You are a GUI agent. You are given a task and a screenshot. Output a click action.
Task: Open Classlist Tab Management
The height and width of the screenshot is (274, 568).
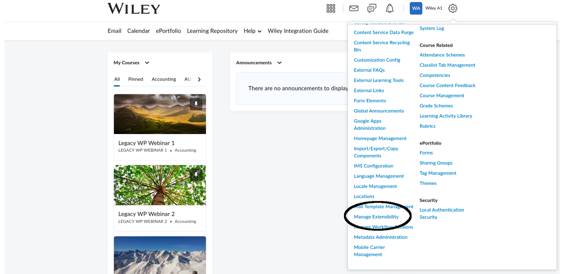tap(447, 65)
